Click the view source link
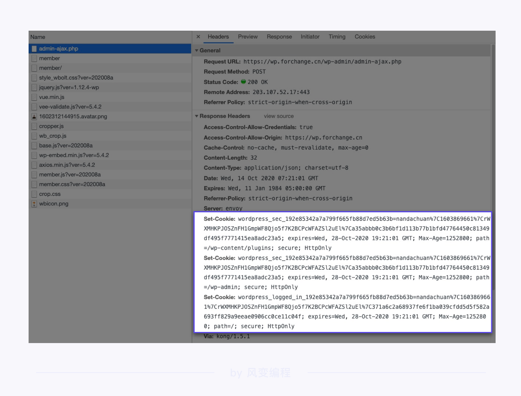The height and width of the screenshot is (396, 521). (x=279, y=116)
